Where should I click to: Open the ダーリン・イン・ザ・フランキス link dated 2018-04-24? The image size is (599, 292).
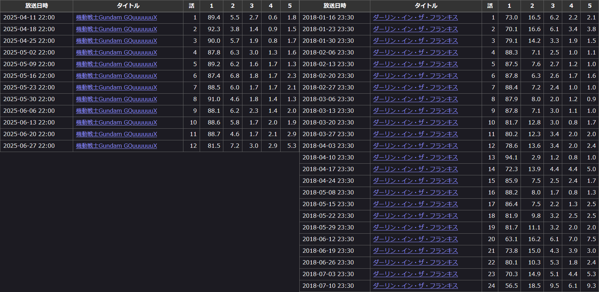[x=415, y=181]
